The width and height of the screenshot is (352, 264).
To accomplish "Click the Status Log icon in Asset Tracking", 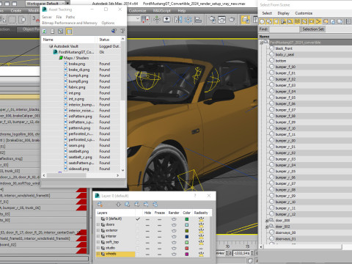I will click(x=53, y=32).
